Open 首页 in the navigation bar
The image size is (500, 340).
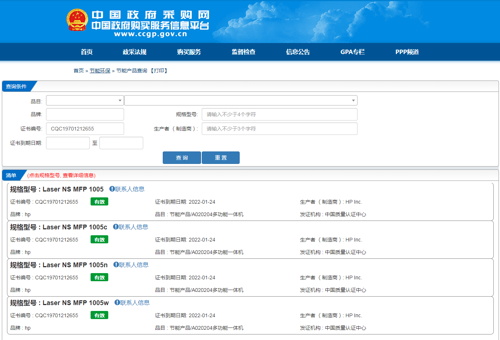click(x=87, y=52)
